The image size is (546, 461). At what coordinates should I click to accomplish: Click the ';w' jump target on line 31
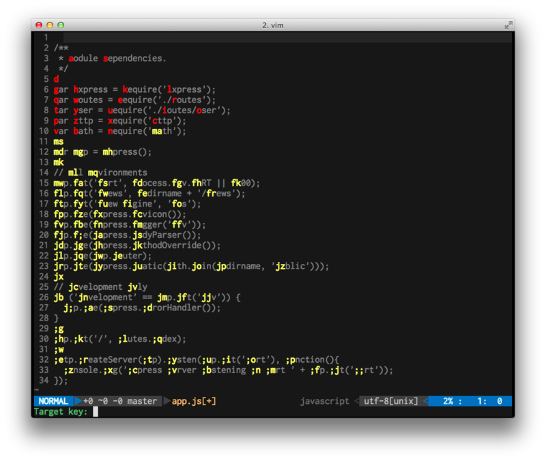tap(59, 349)
